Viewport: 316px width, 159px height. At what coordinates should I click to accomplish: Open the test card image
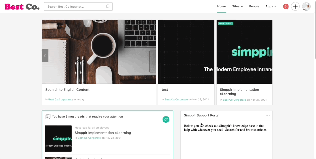(186, 52)
